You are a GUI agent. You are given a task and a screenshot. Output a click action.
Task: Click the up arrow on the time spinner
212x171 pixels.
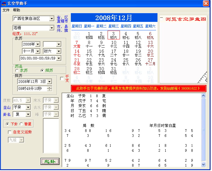[x=49, y=87]
